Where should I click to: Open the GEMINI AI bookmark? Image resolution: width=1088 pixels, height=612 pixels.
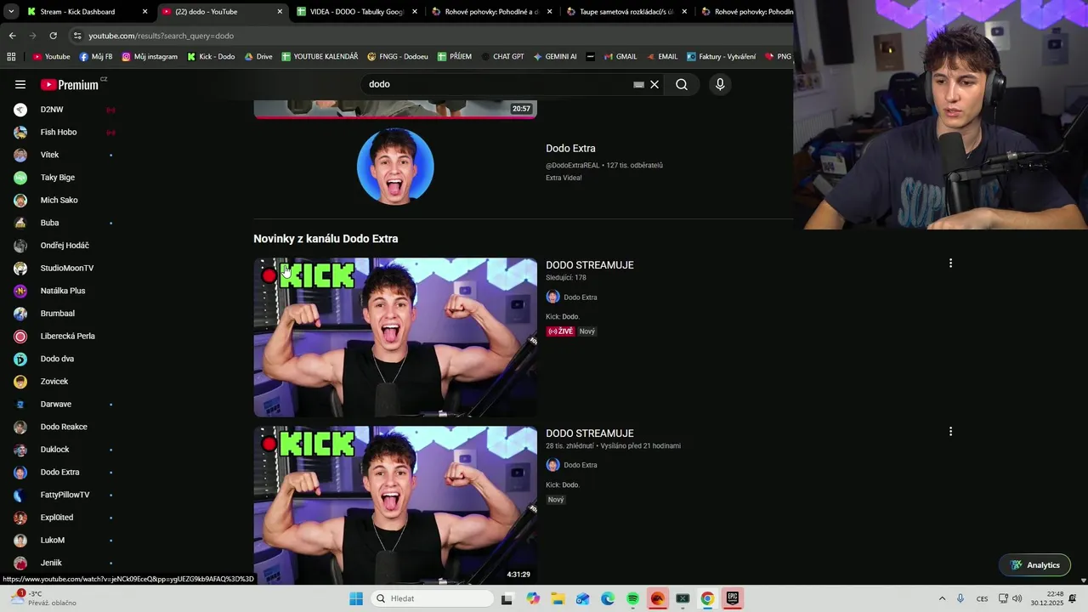[555, 57]
